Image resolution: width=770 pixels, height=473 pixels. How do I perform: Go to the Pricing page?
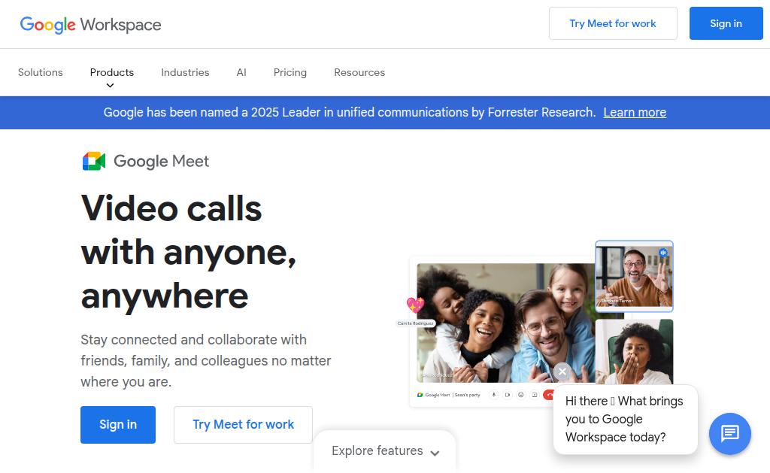pyautogui.click(x=290, y=72)
